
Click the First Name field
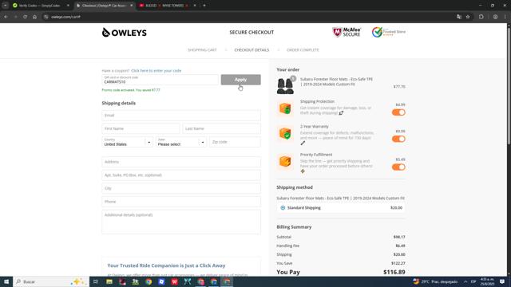tap(141, 128)
